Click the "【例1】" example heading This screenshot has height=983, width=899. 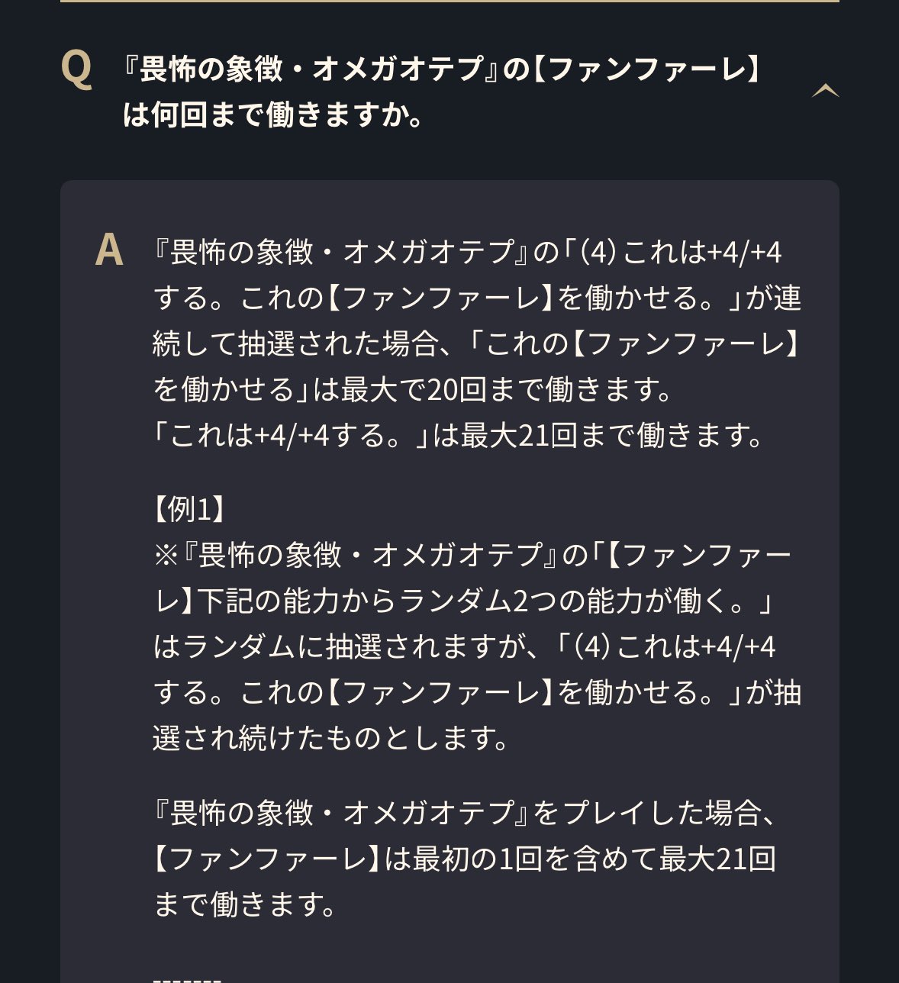click(189, 509)
